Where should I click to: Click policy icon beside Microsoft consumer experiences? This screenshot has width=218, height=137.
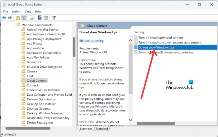136,52
